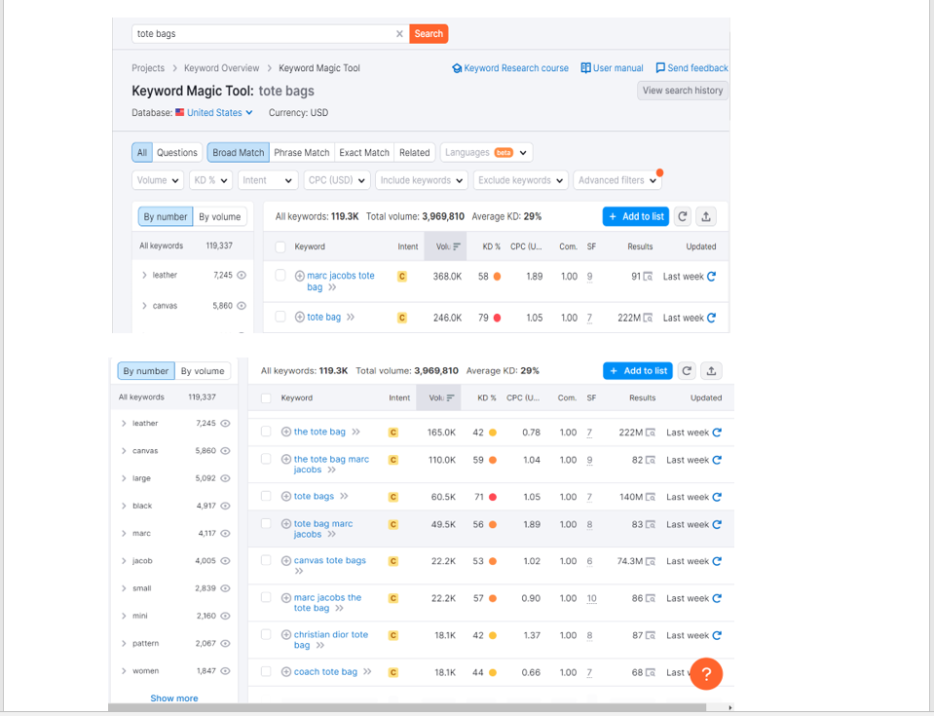Click the orange Search button
This screenshot has width=934, height=716.
tap(429, 34)
